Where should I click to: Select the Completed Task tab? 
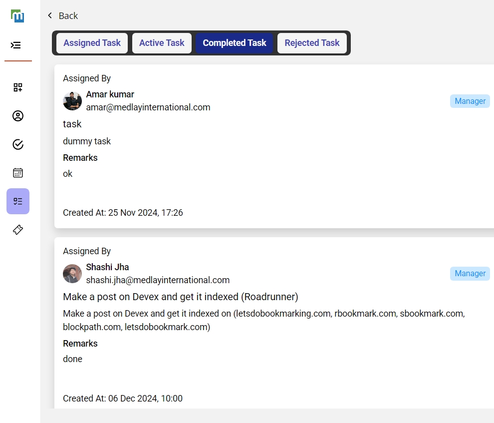click(235, 43)
